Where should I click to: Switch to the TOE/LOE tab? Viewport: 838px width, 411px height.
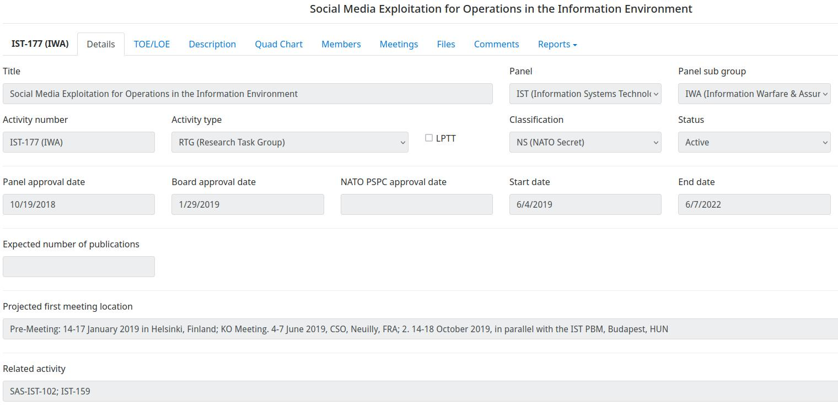click(x=152, y=44)
